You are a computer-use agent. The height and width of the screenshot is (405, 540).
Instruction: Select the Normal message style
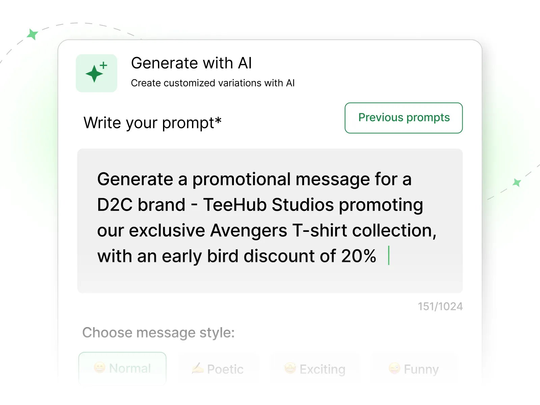coord(122,368)
